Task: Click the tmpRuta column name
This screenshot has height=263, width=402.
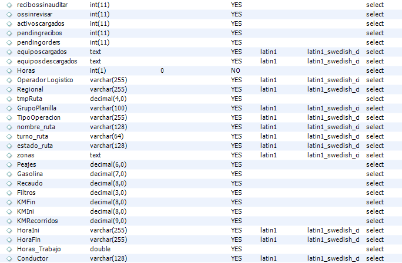Action: pyautogui.click(x=29, y=99)
